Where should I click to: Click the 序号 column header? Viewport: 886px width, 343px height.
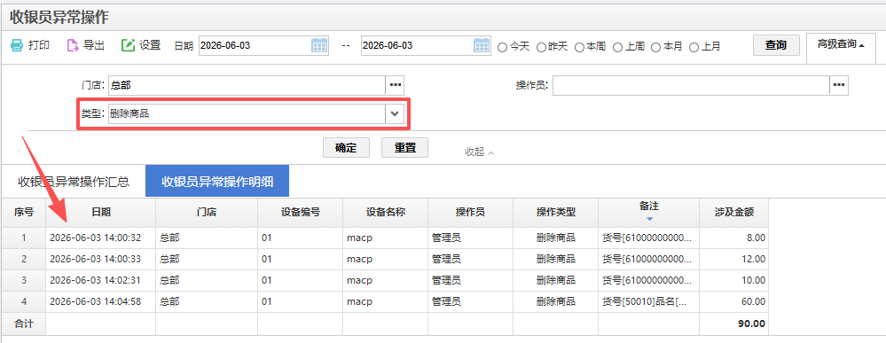tap(24, 213)
